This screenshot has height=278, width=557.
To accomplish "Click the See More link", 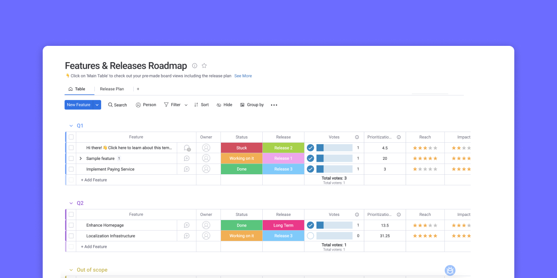I will coord(243,76).
